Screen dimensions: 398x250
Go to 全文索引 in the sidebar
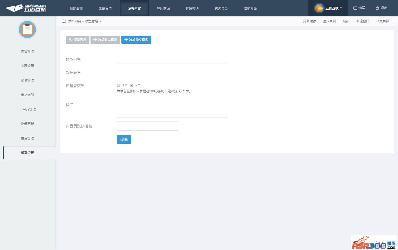(27, 95)
